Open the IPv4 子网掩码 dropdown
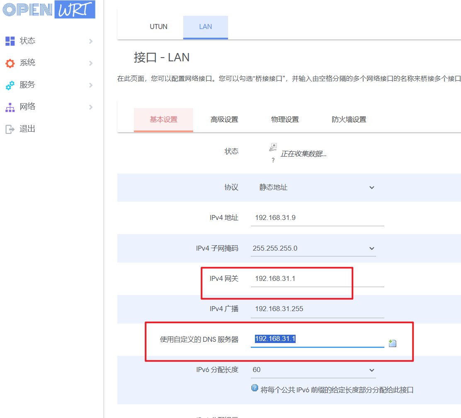The width and height of the screenshot is (461, 418). click(x=371, y=248)
